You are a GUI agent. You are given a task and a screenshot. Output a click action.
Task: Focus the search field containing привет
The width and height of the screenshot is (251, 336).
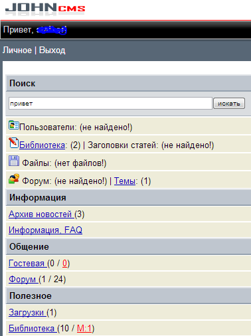pos(110,104)
